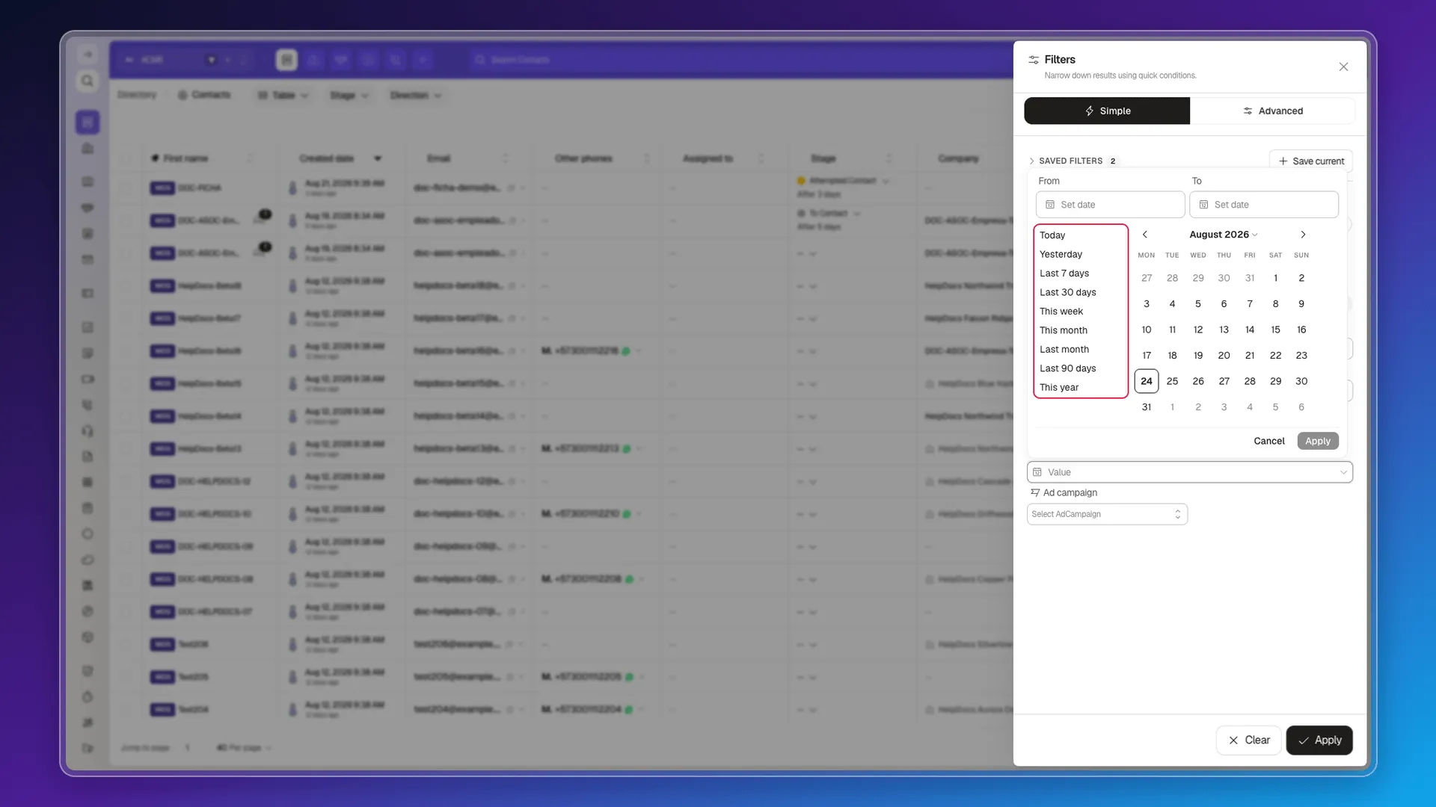
Task: Click the Ad campaign filter icon
Action: 1035,492
